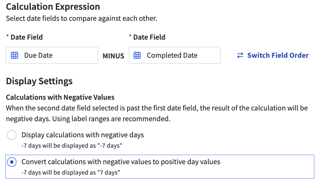Click the MINUS operator text
Viewport: 321px width, 188px height.
click(113, 56)
